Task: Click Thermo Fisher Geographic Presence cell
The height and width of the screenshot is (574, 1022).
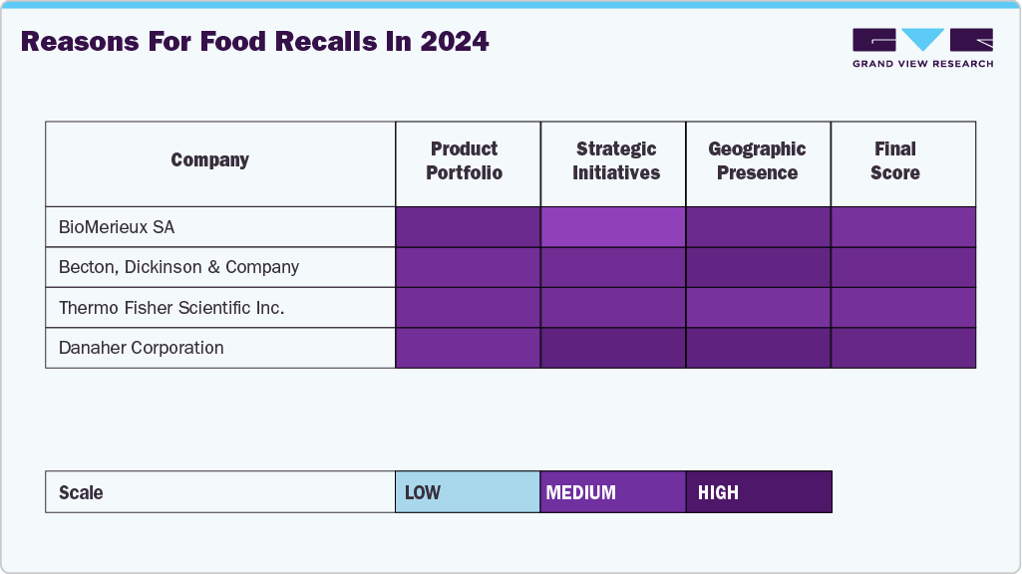Action: 758,308
